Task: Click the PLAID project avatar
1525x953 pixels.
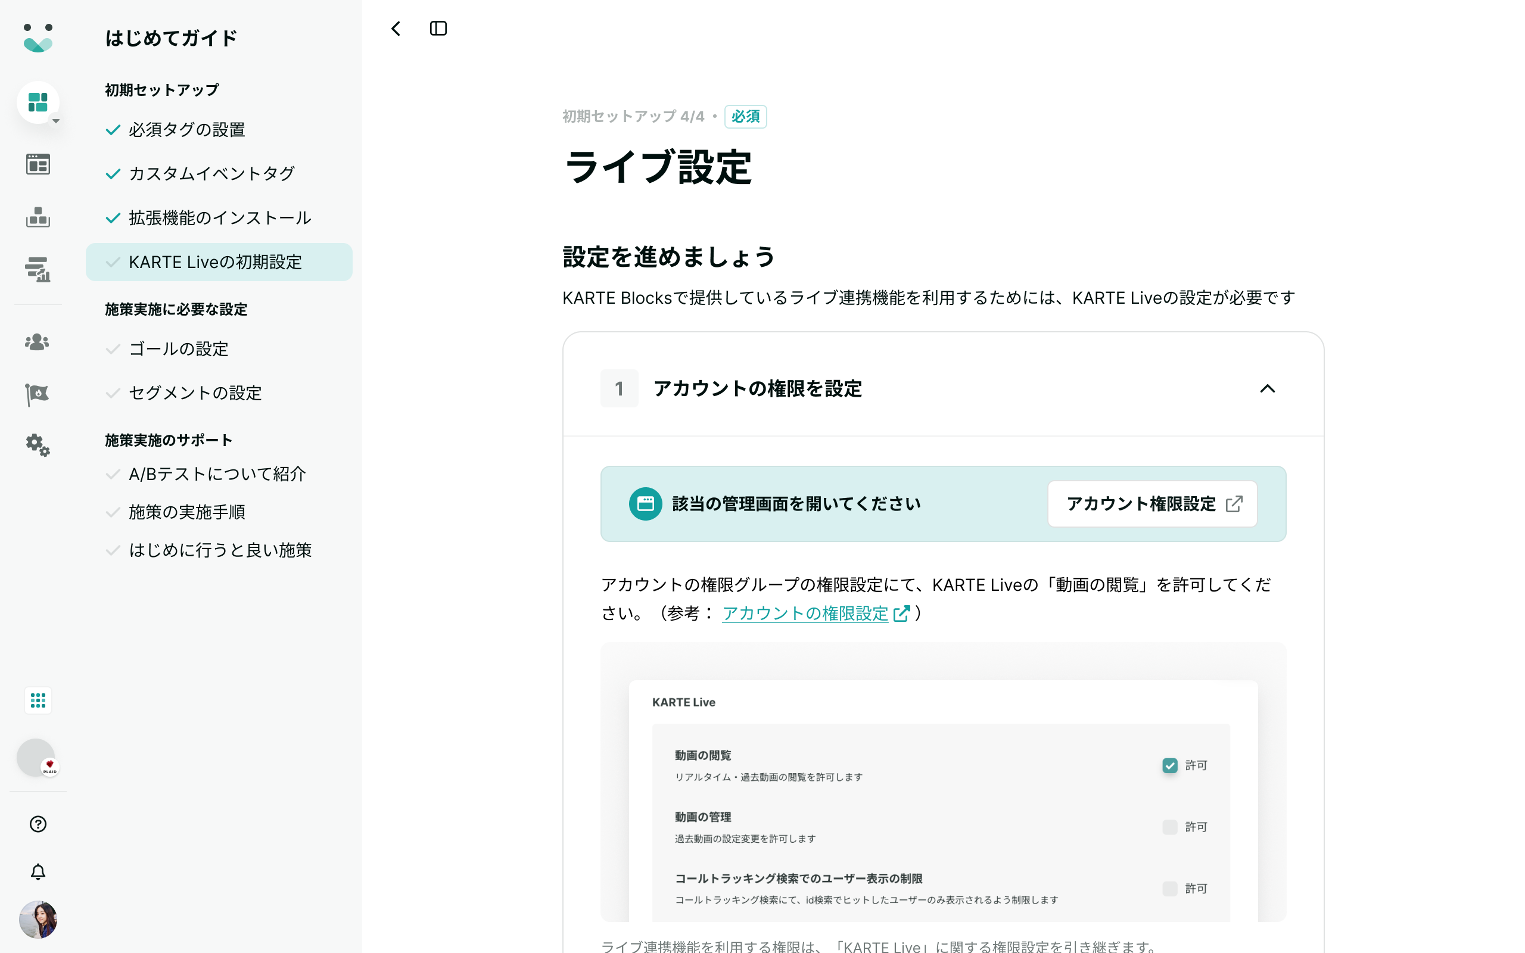Action: tap(37, 758)
